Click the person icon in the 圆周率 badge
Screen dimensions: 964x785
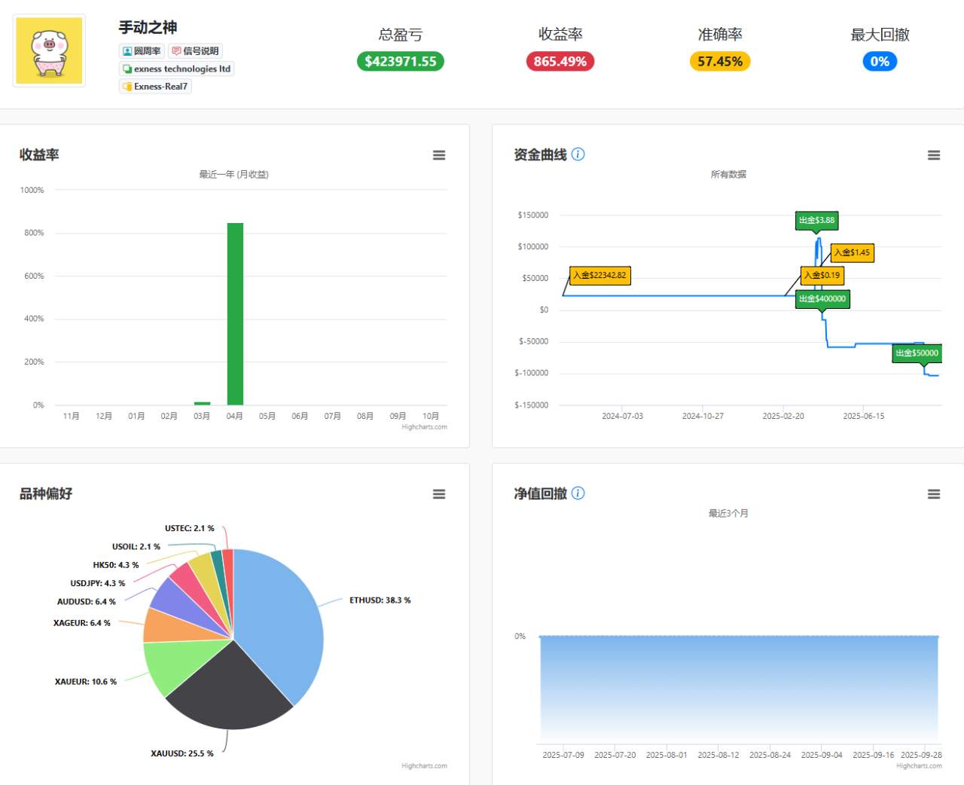point(127,50)
